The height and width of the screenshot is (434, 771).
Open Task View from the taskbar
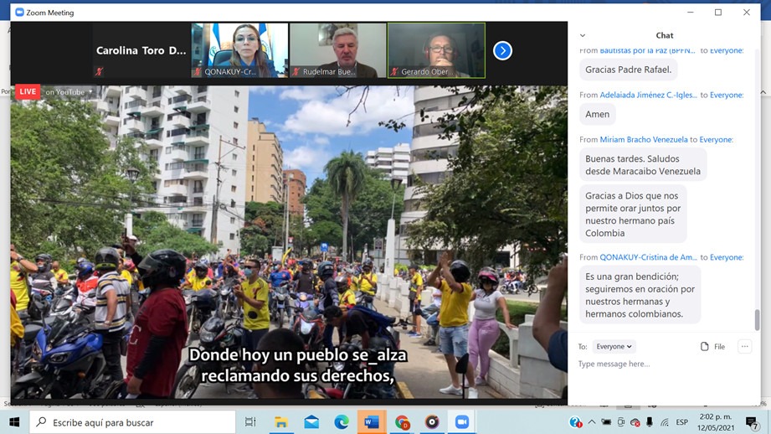pyautogui.click(x=251, y=422)
